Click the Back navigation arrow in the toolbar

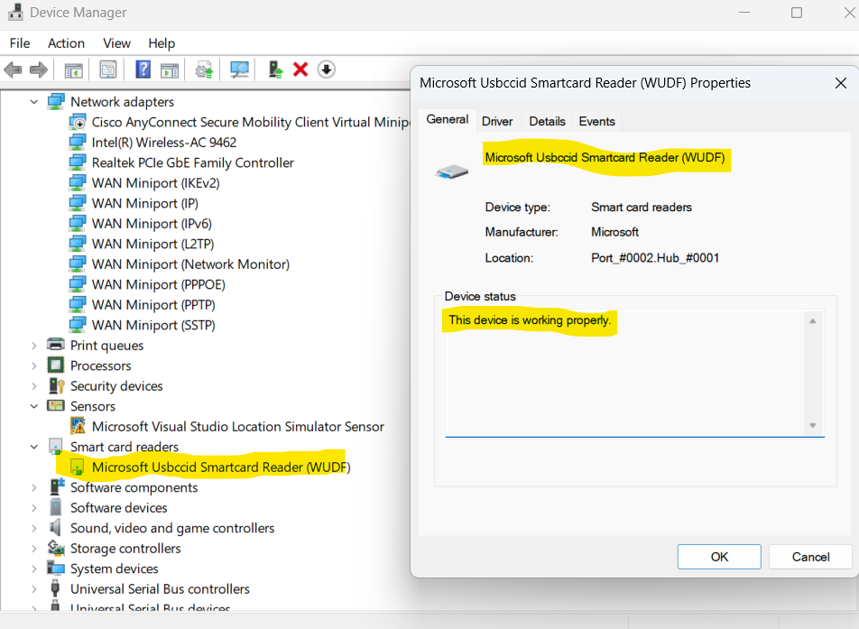point(14,69)
